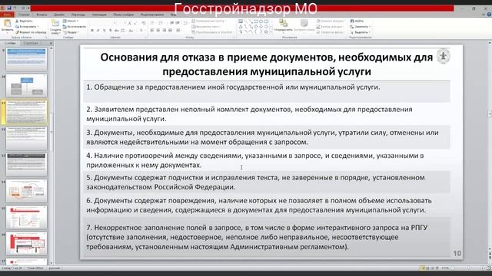Select slide 13 thumbnail with dark header
This screenshot has height=276, width=492.
click(x=26, y=164)
